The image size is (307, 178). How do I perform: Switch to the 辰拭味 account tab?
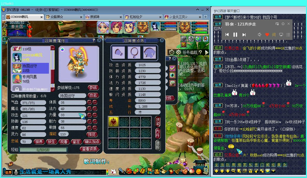click(104, 17)
